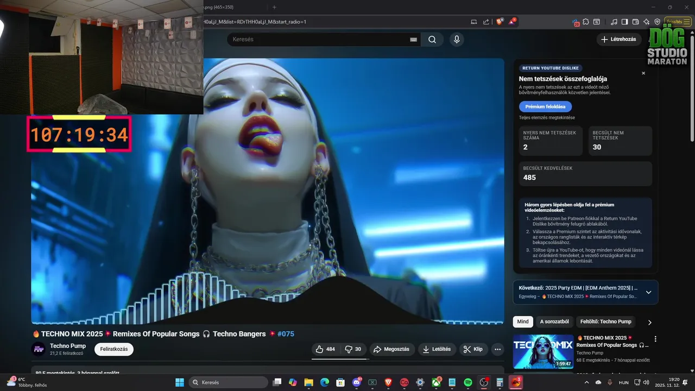
Task: Open Microsoft Store from the taskbar
Action: click(340, 382)
